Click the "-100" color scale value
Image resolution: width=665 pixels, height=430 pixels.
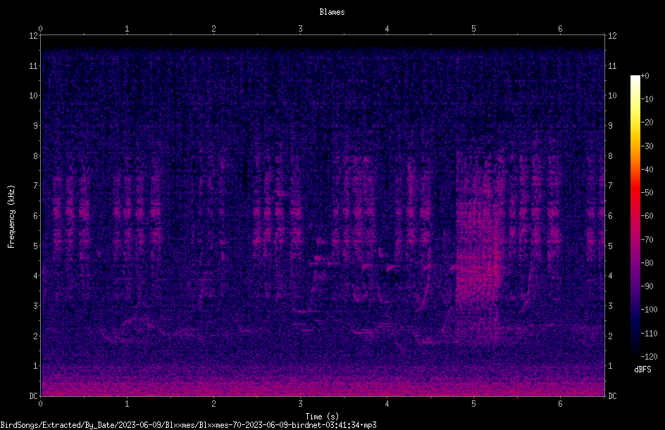point(650,310)
